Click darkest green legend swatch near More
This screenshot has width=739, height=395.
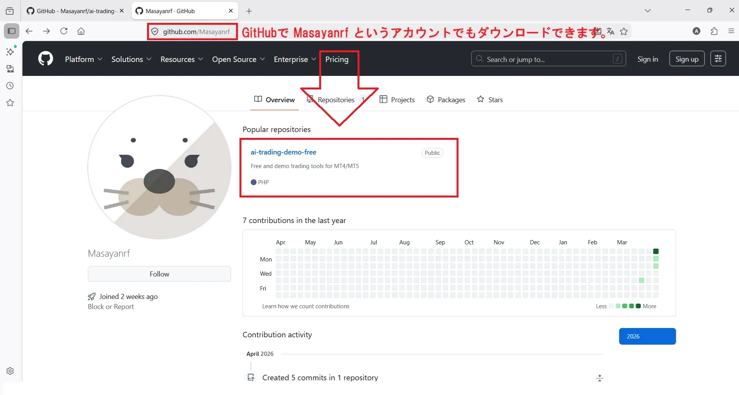(638, 306)
